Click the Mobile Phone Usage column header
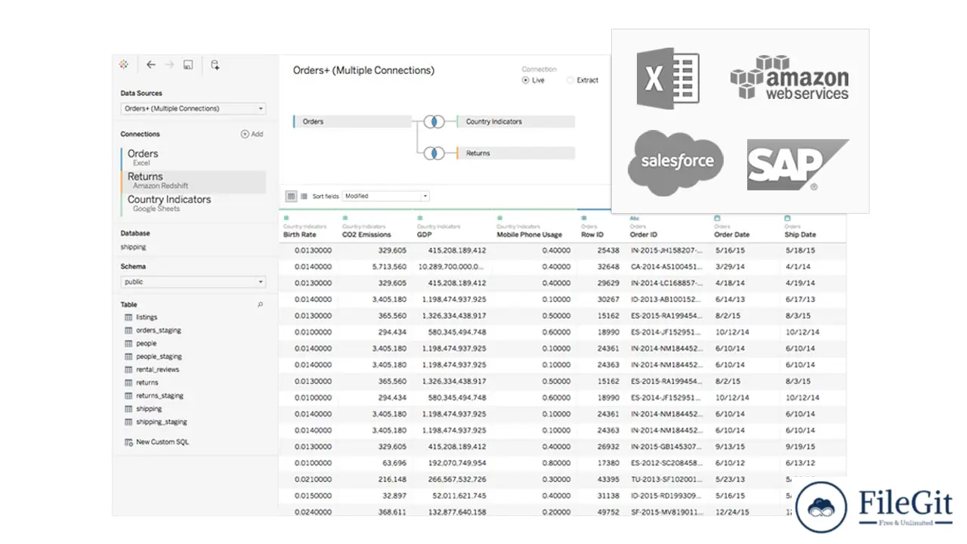The image size is (967, 544). pos(529,235)
